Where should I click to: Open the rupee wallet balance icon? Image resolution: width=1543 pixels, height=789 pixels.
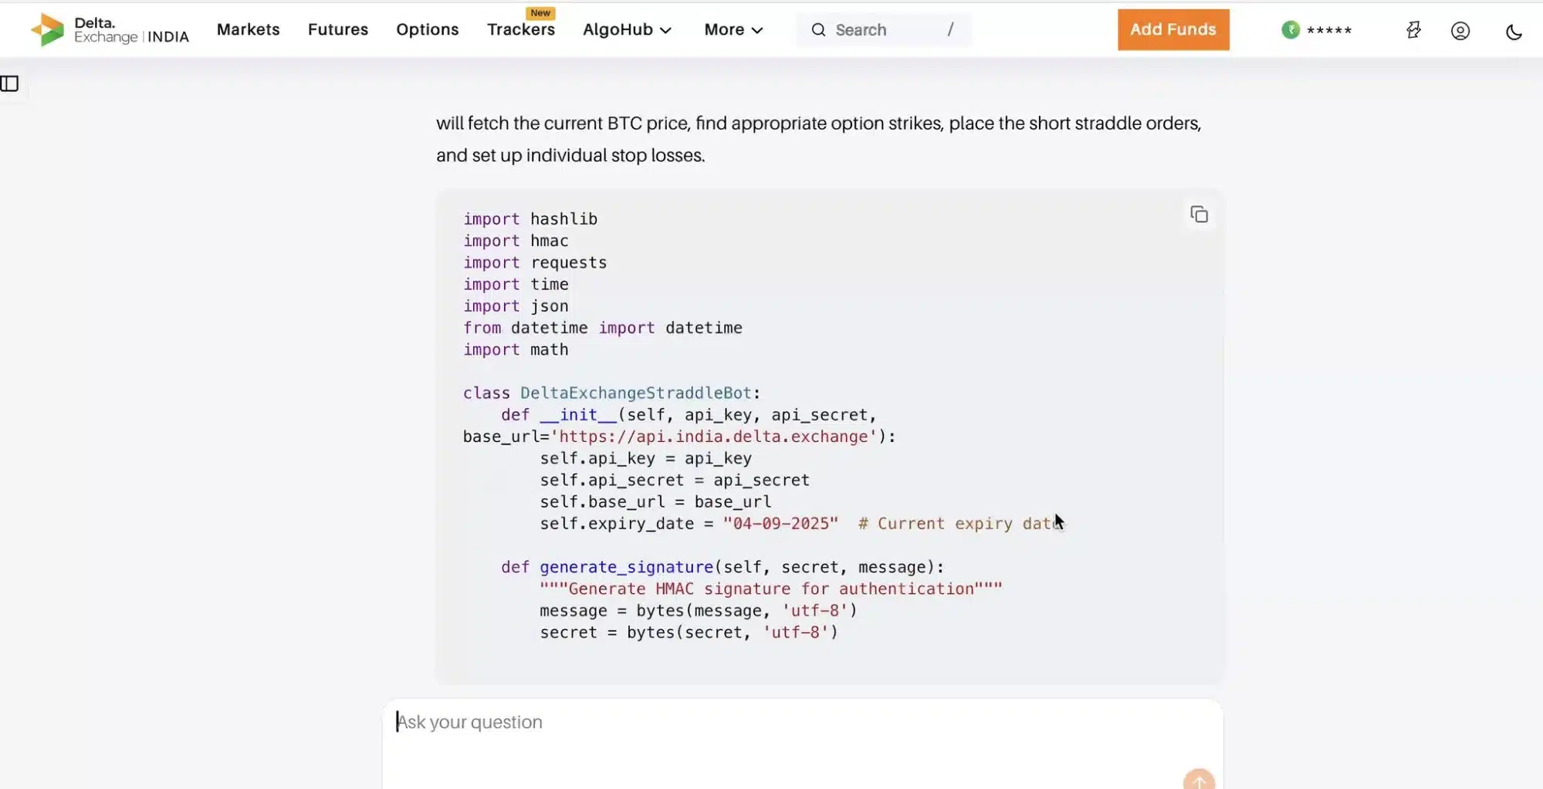point(1292,30)
